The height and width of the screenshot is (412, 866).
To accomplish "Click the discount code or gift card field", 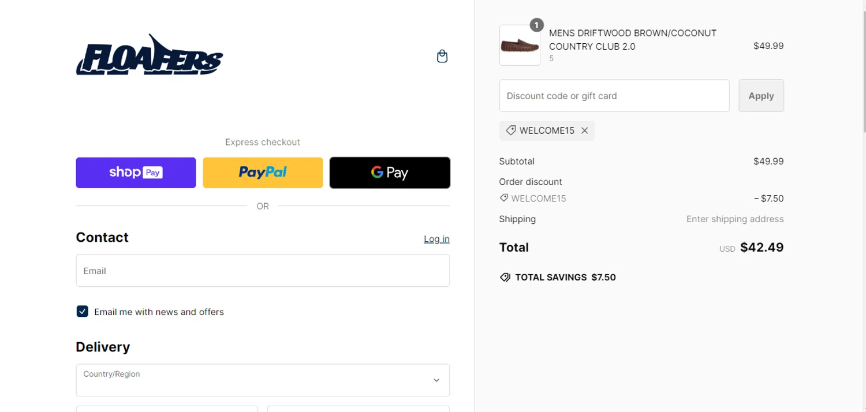I will click(614, 96).
